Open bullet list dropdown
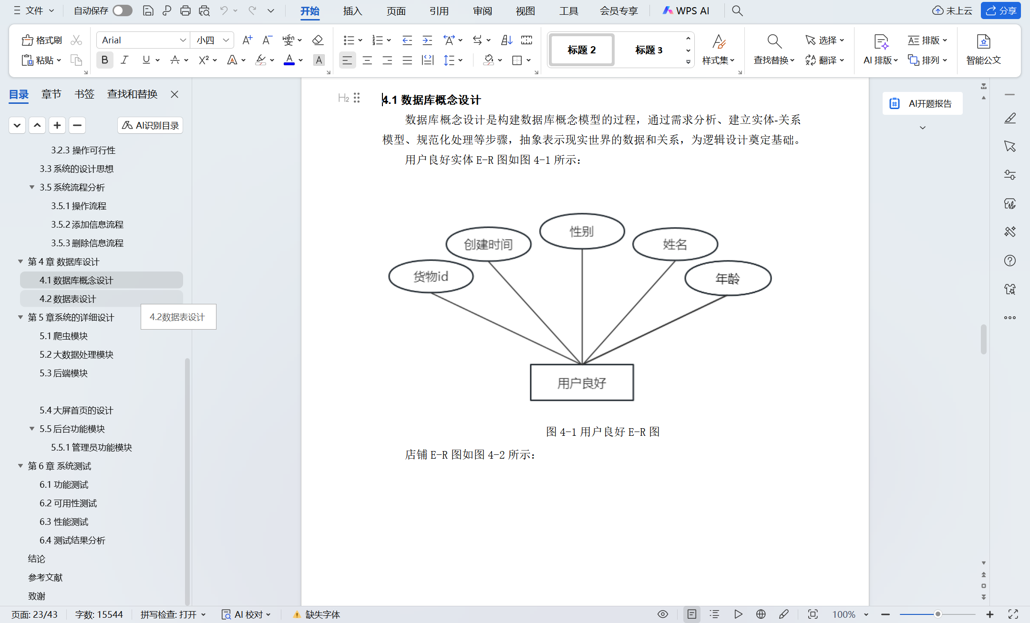 [x=360, y=40]
